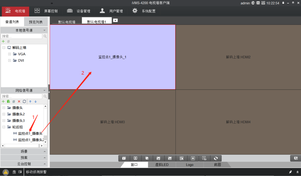Switch to the 预览列表 tab
This screenshot has height=176, width=301.
[36, 22]
